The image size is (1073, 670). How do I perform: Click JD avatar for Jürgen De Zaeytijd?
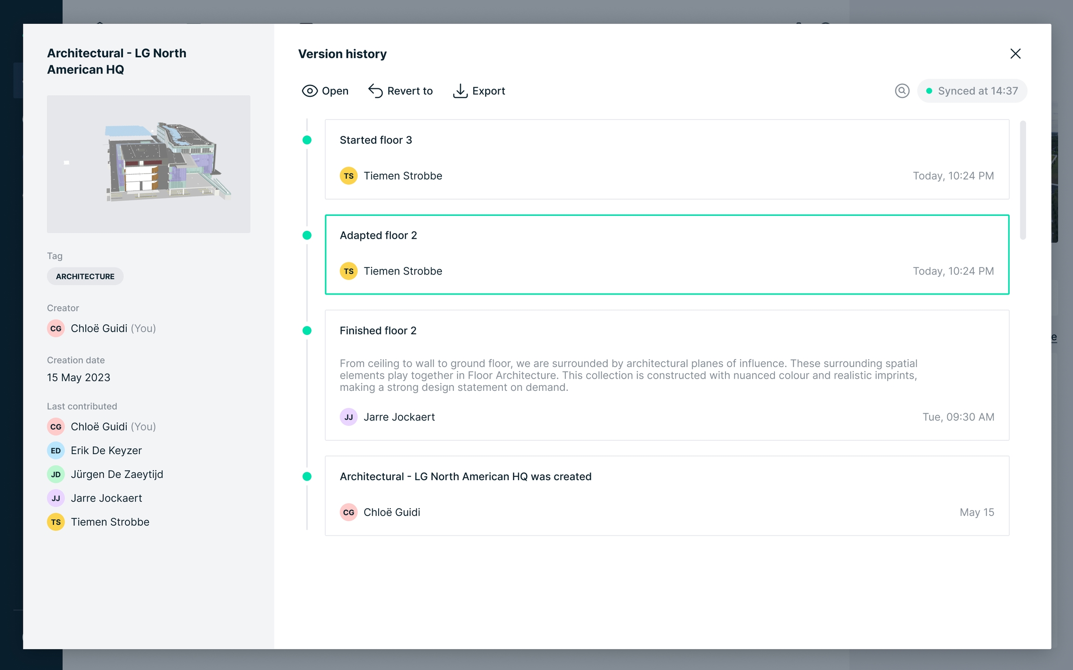coord(56,474)
